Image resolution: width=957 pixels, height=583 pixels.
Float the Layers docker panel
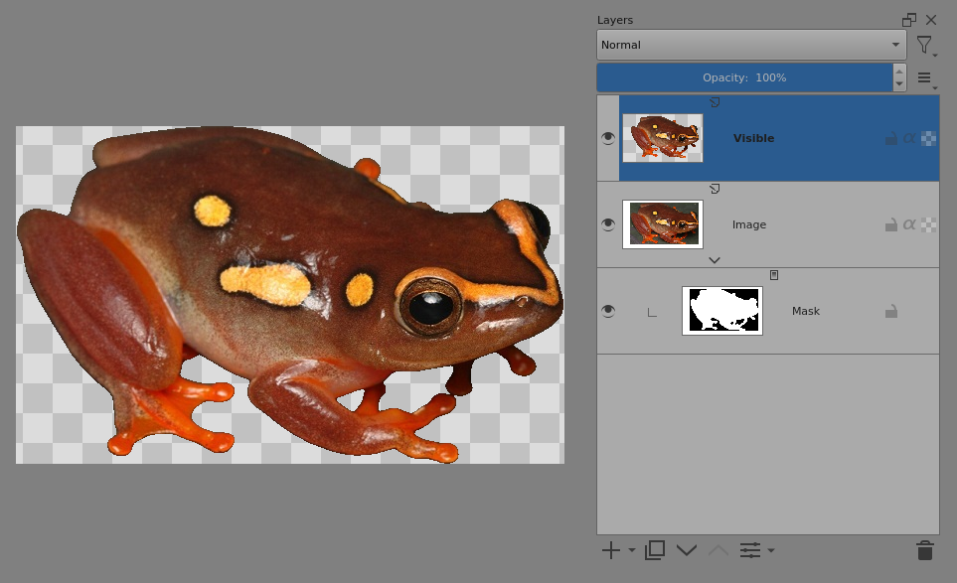(x=909, y=20)
